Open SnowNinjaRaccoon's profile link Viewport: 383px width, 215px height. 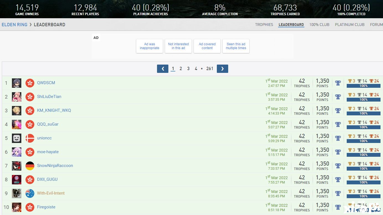tap(55, 166)
